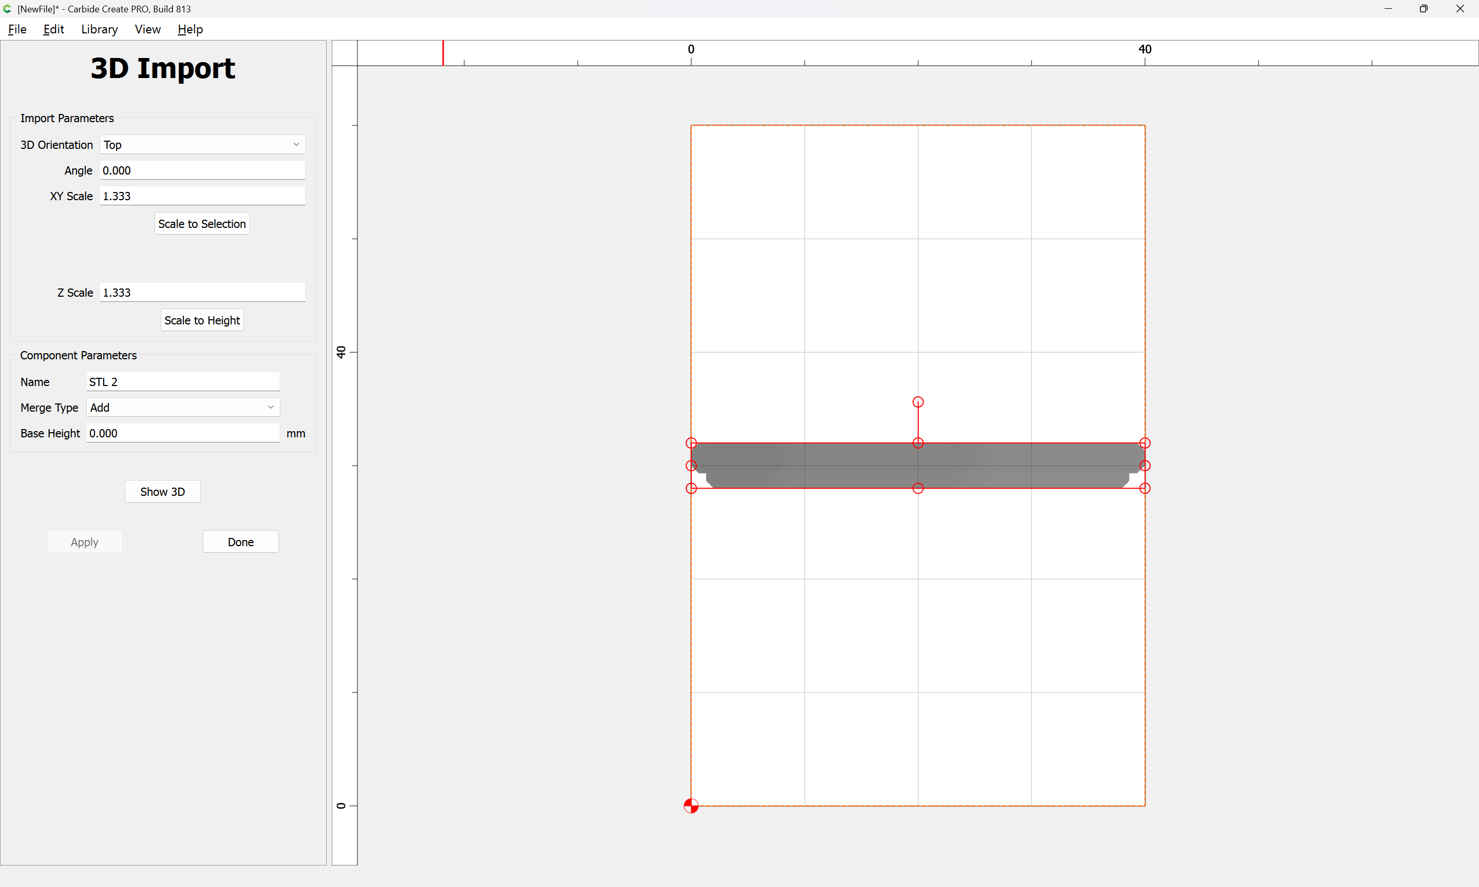Click the XY Scale input field
The height and width of the screenshot is (887, 1479).
click(202, 196)
